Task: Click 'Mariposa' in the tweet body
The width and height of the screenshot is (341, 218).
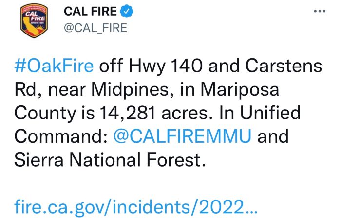Action: pos(240,89)
